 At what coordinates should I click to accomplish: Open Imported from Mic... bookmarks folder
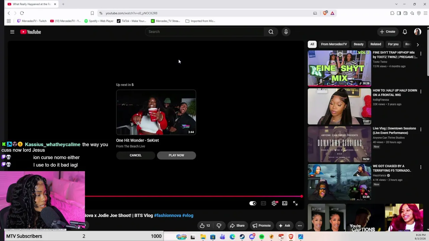[x=200, y=21]
